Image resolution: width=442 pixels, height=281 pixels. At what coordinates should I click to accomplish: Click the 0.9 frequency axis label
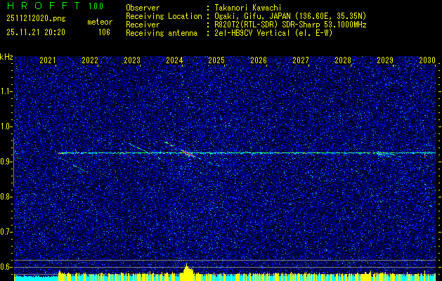[x=6, y=162]
